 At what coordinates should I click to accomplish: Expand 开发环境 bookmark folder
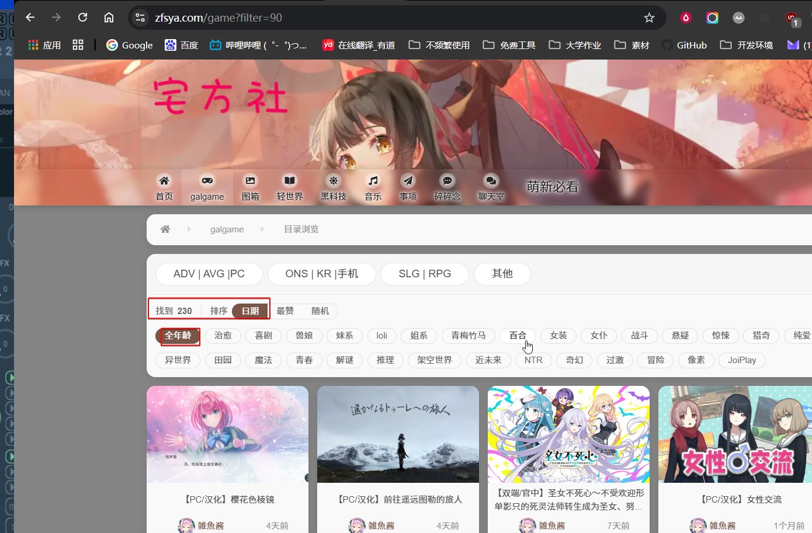tap(746, 45)
